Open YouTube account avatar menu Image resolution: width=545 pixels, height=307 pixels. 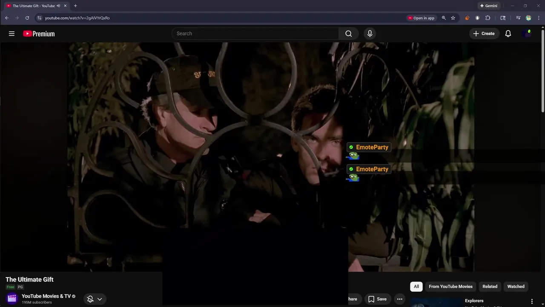pos(527,34)
